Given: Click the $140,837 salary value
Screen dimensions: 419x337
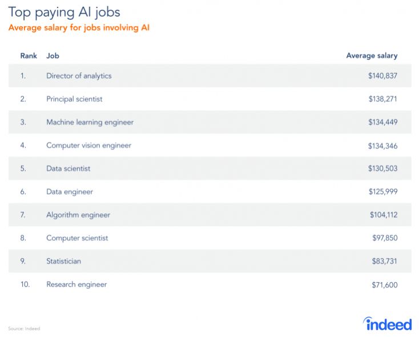Looking at the screenshot, I should point(382,76).
